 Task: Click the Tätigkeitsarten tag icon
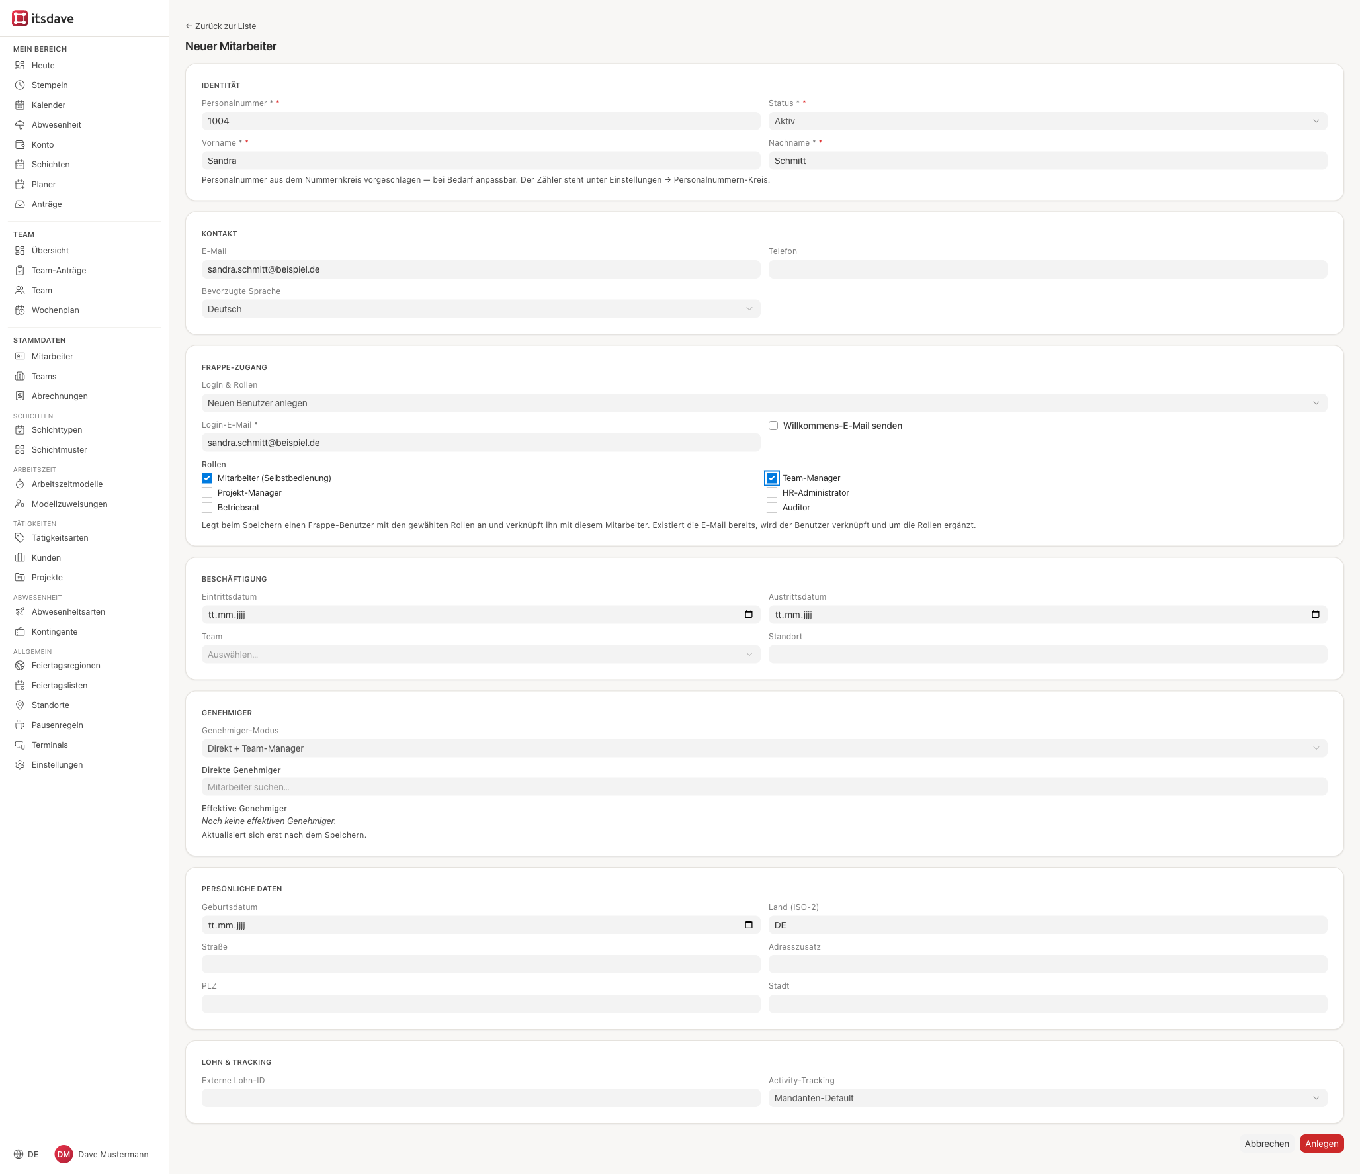tap(20, 538)
